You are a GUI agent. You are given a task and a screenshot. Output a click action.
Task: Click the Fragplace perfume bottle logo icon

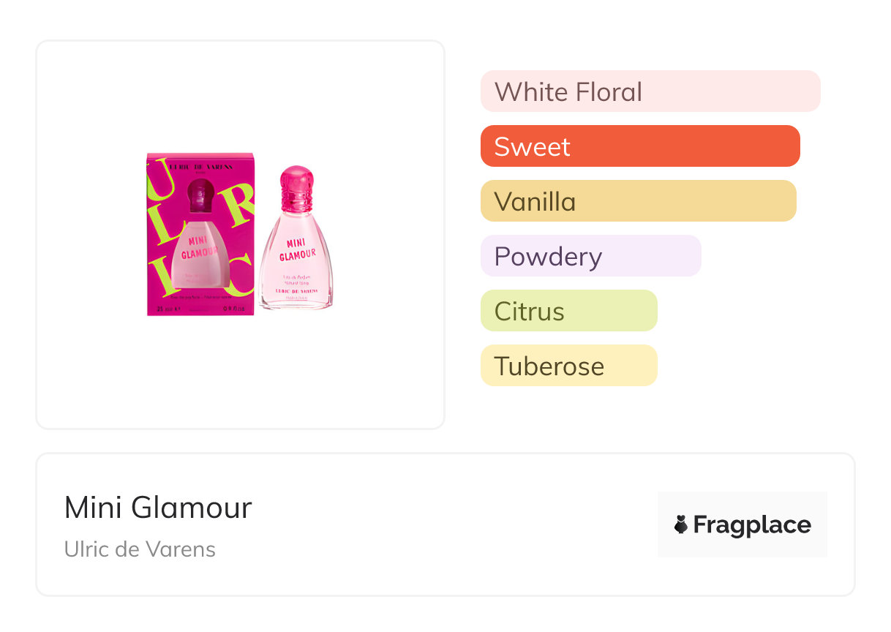[681, 524]
